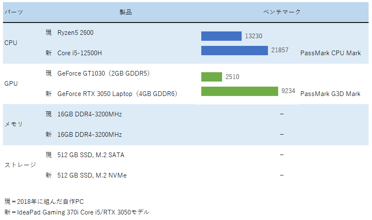Click the green bar for score 9234
This screenshot has width=372, height=220.
(x=240, y=91)
